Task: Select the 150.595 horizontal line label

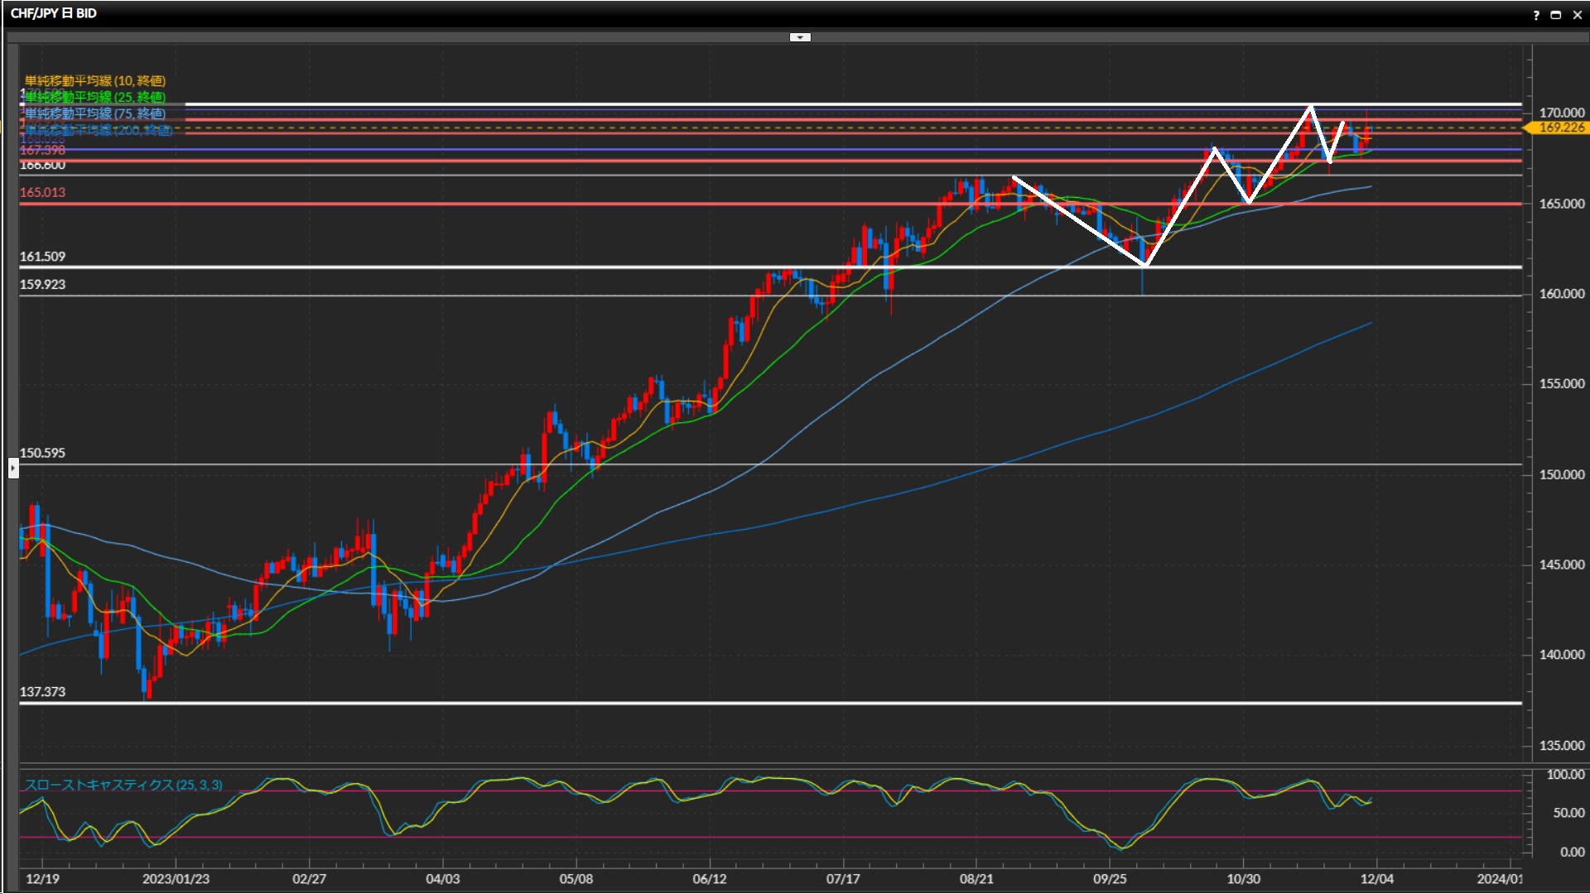Action: (x=42, y=453)
